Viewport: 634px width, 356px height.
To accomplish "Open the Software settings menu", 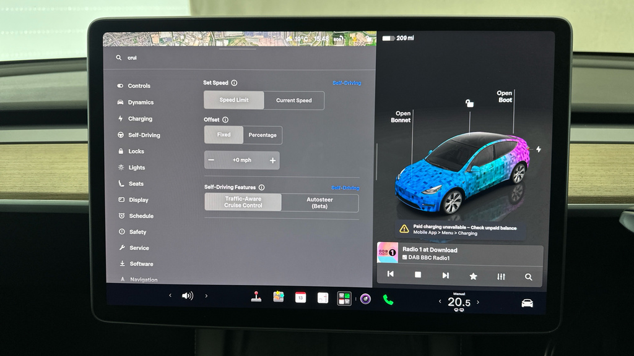I will point(136,263).
